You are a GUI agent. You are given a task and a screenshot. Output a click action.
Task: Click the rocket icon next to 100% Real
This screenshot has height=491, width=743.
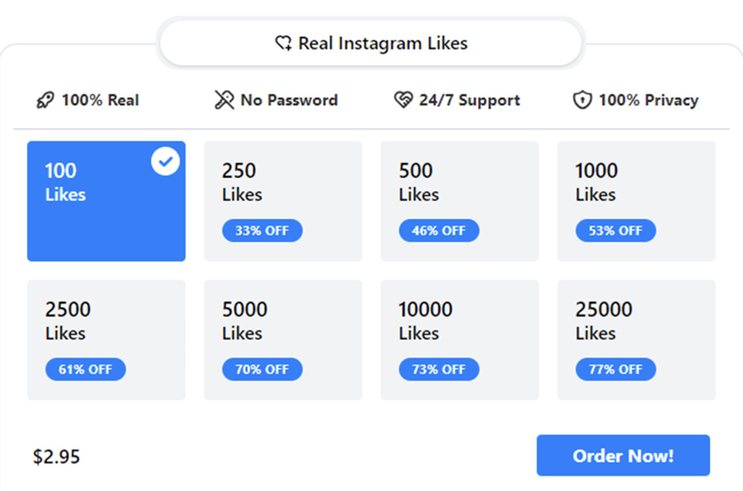coord(45,101)
